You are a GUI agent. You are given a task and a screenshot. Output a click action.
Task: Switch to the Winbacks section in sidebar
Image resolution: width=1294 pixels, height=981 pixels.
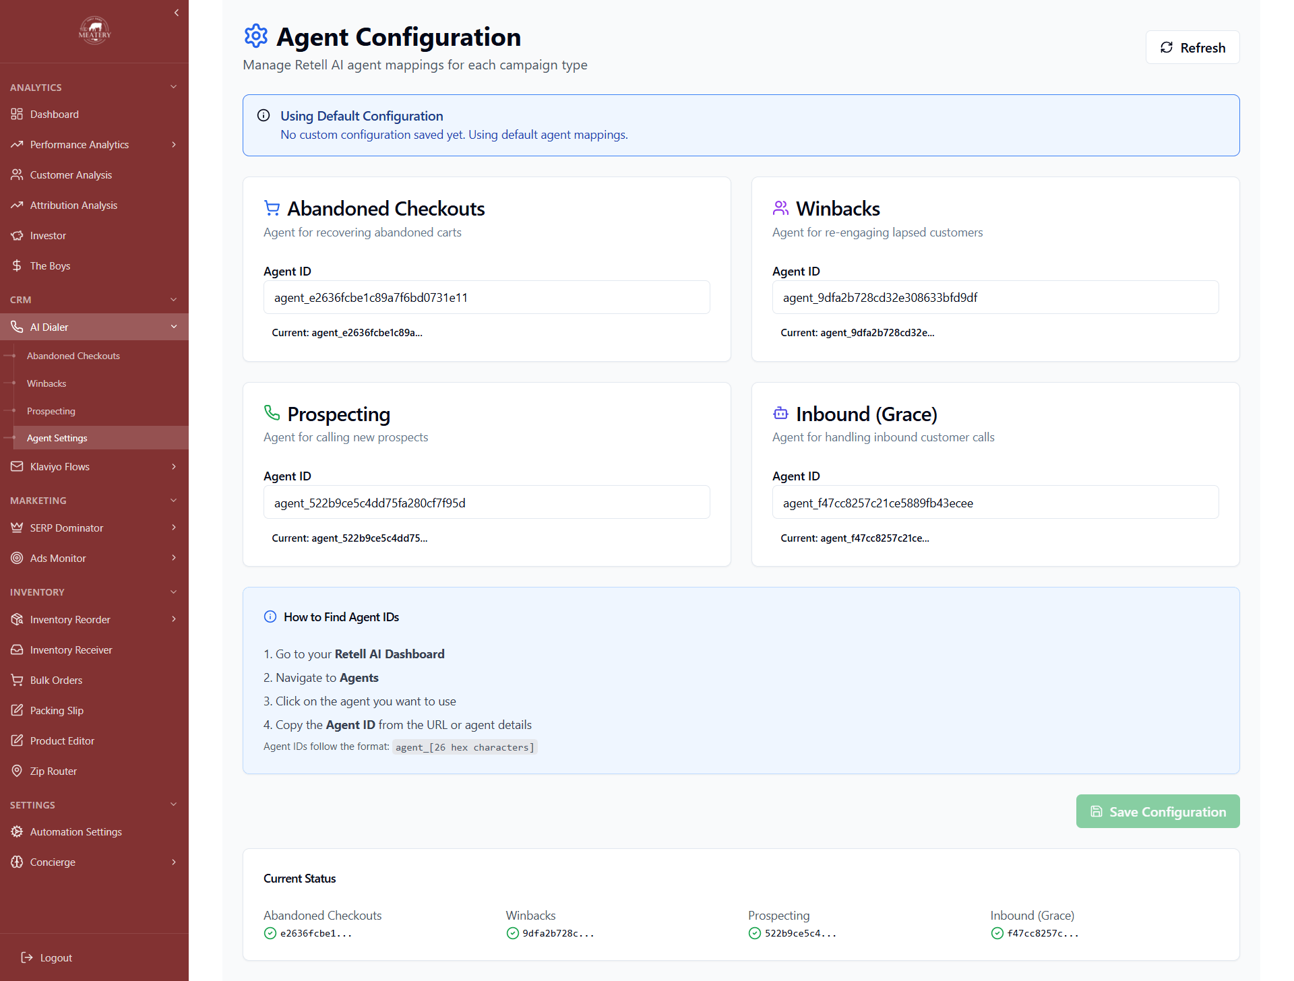click(46, 383)
